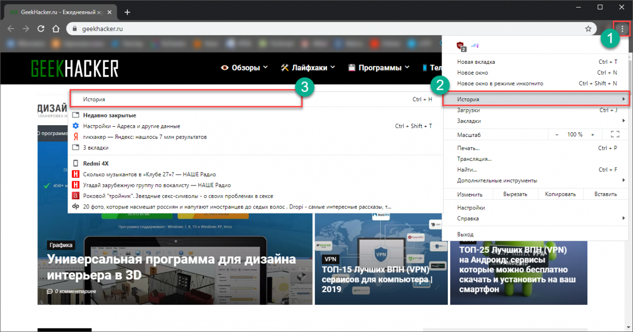
Task: Choose Новое окно в режиме инкогнито
Action: (x=500, y=83)
